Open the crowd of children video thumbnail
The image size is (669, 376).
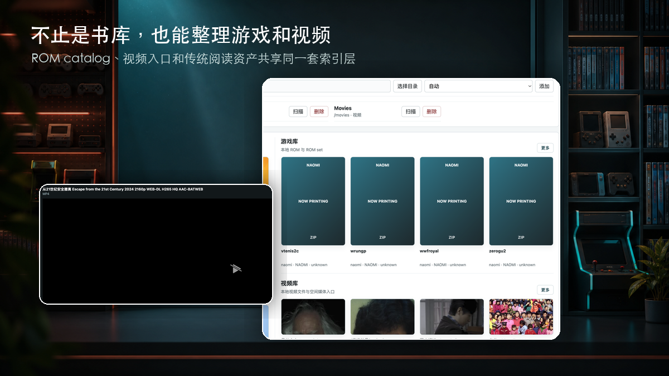pos(521,316)
